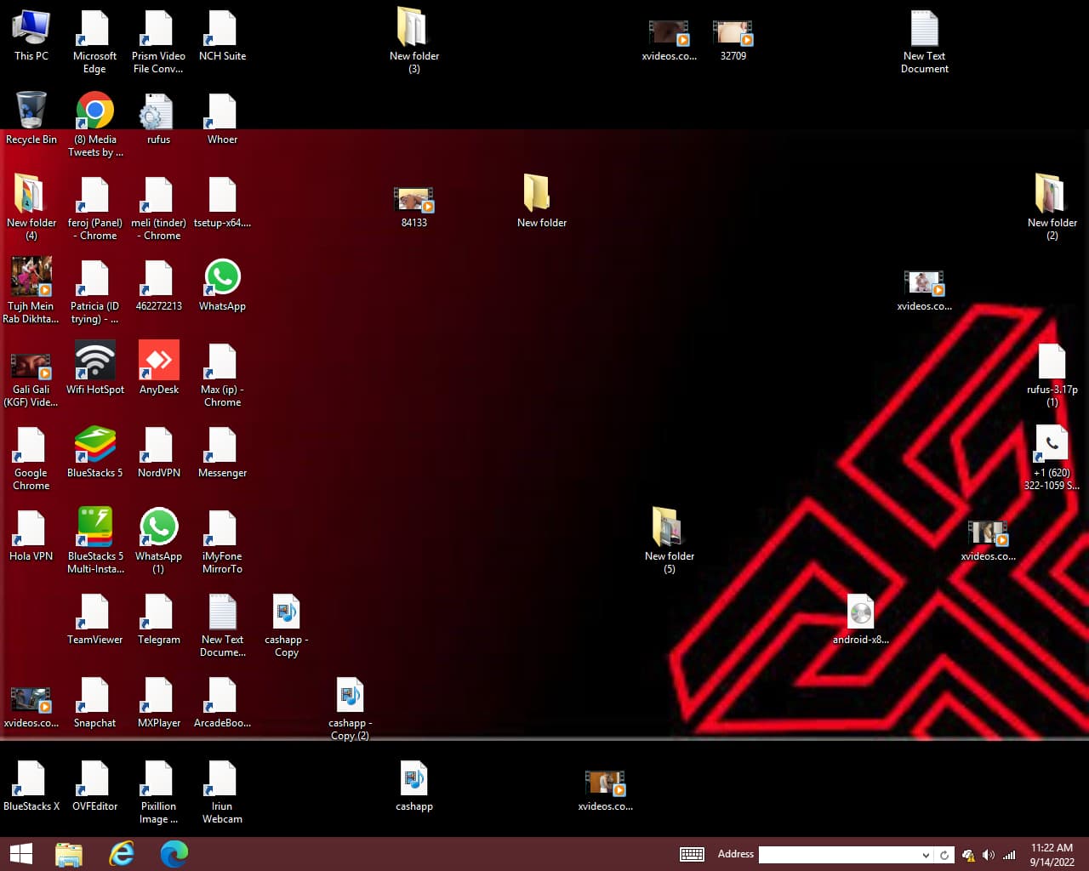The width and height of the screenshot is (1089, 871).
Task: Select the Iriun Webcam shortcut
Action: pyautogui.click(x=222, y=792)
